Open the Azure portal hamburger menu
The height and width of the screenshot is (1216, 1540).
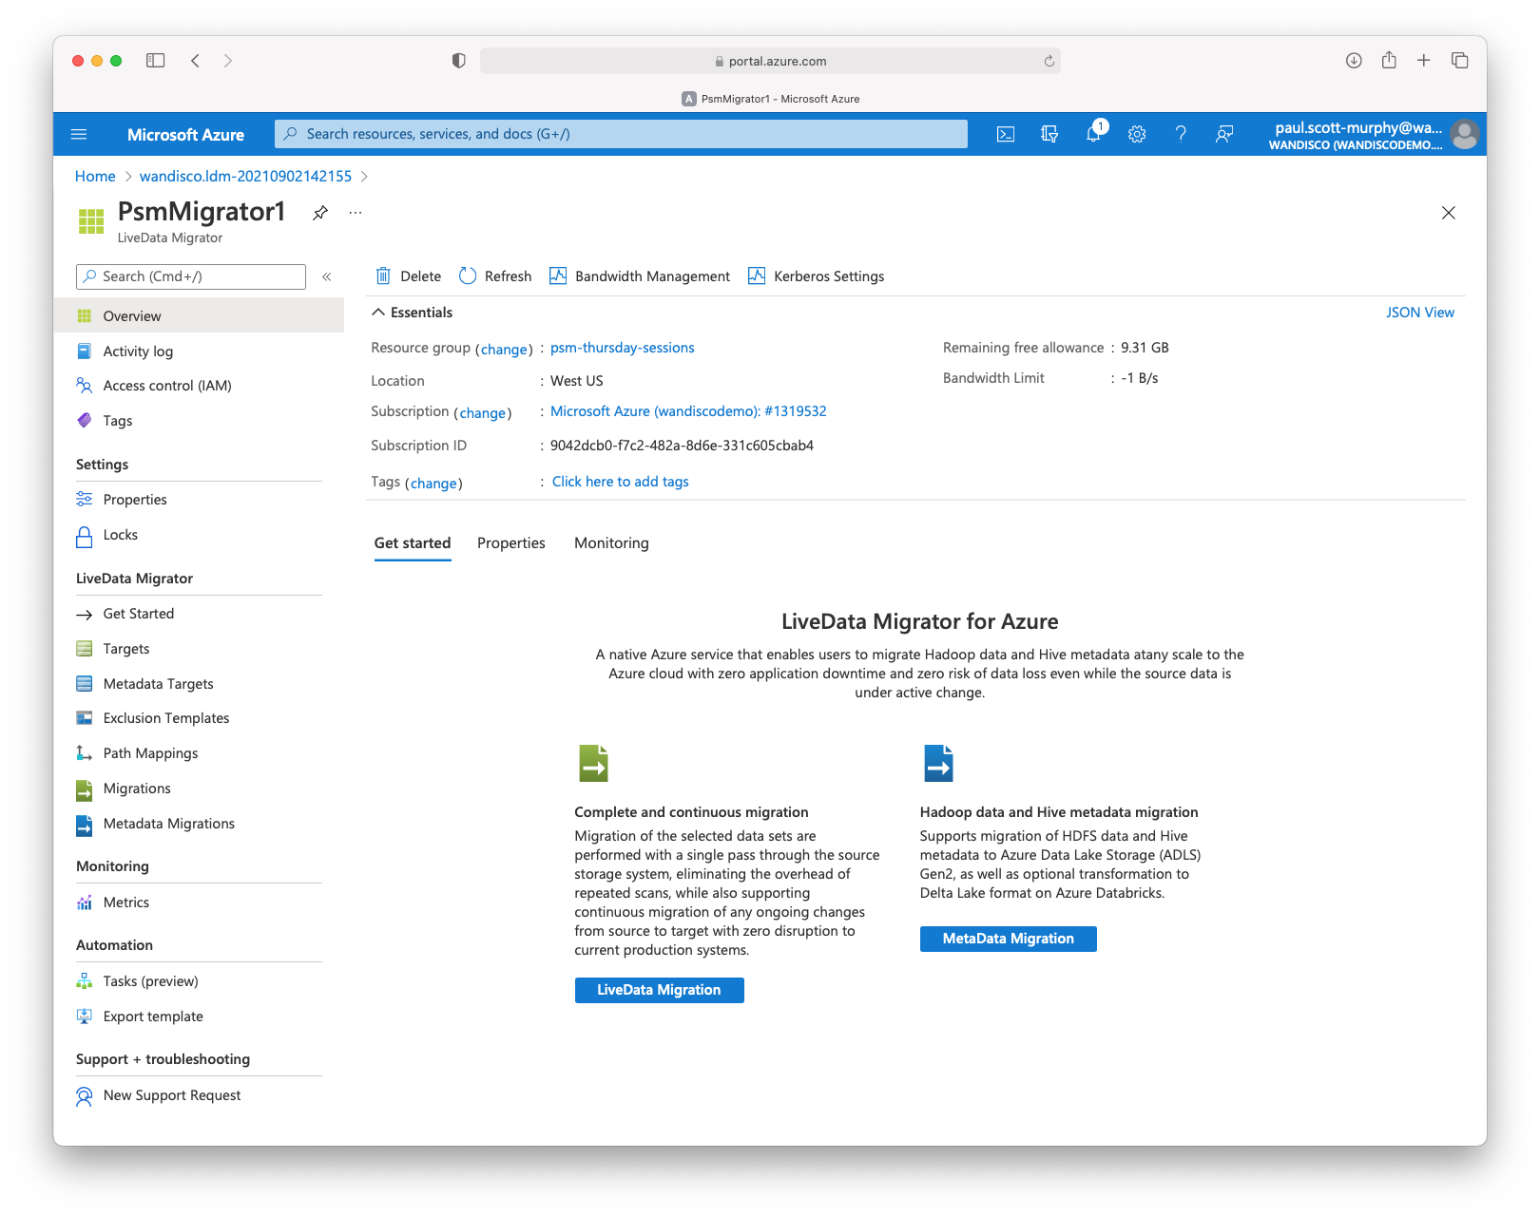click(79, 134)
